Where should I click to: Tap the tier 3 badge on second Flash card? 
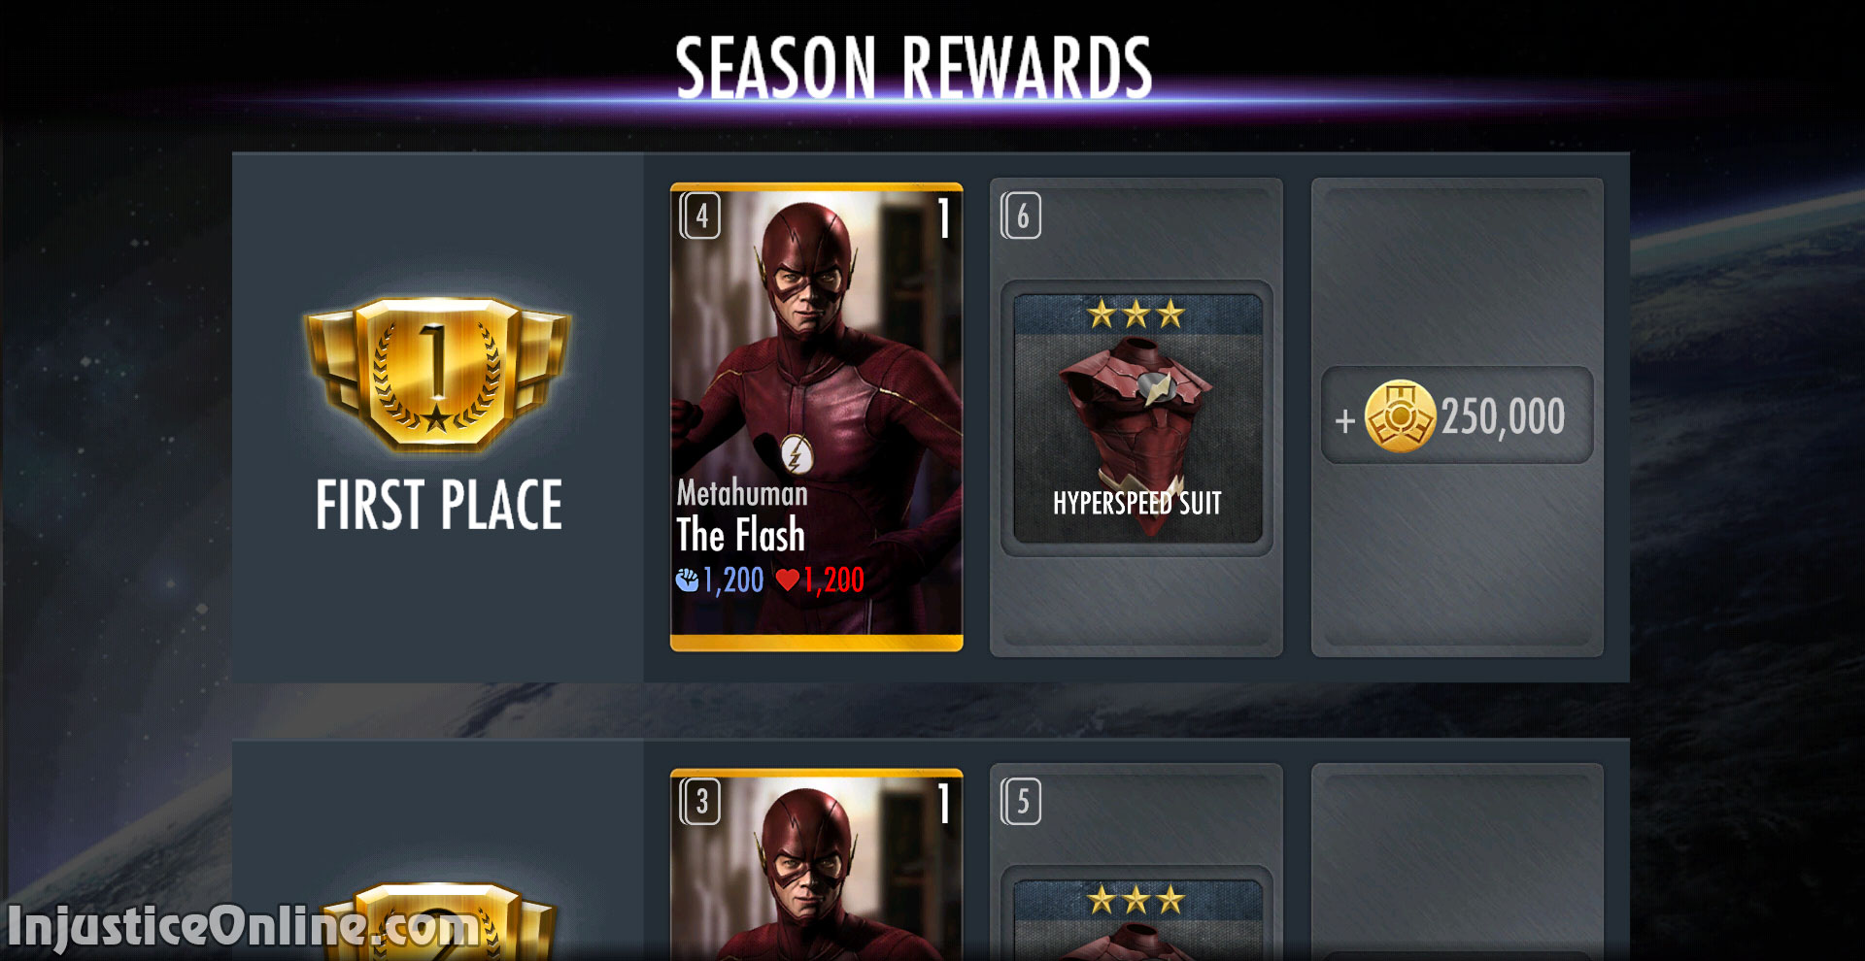(x=699, y=802)
